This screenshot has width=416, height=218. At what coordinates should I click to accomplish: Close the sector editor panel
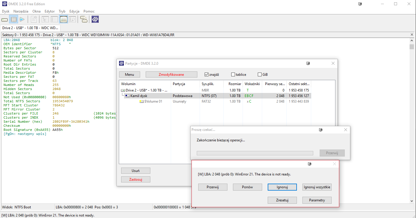click(412, 35)
